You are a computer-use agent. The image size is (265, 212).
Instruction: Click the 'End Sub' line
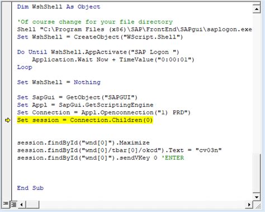tap(30, 188)
